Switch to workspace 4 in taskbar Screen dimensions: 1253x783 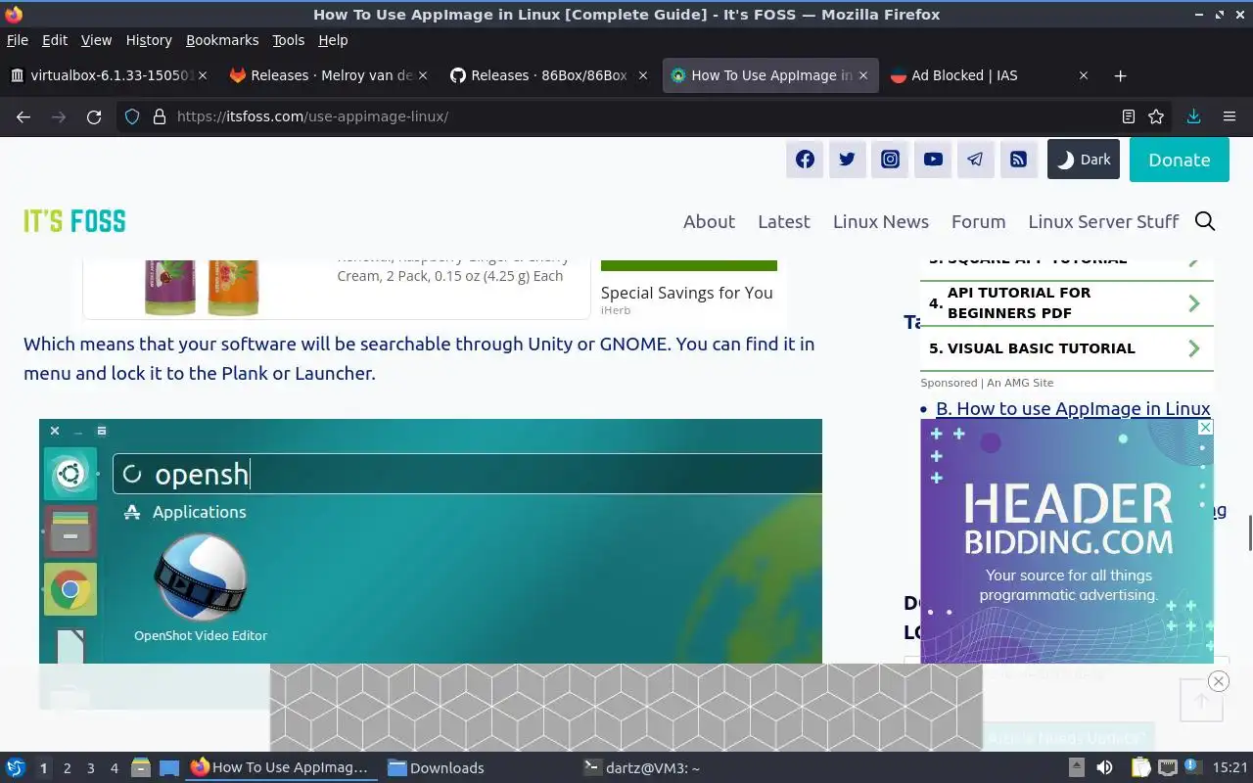pyautogui.click(x=115, y=768)
